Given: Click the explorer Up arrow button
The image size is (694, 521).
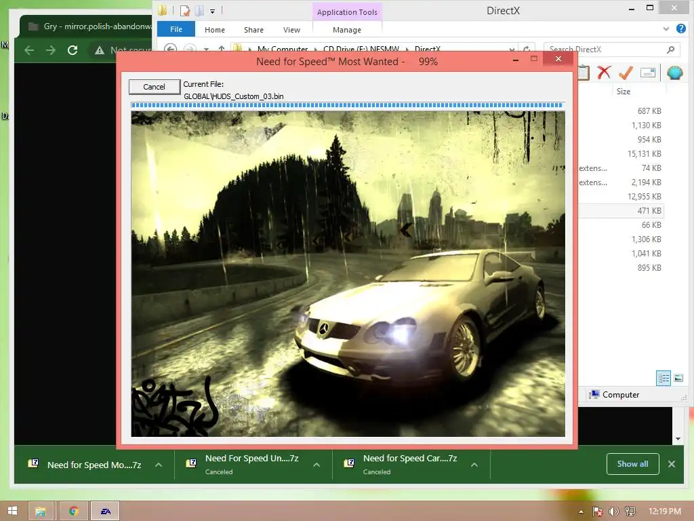Looking at the screenshot, I should 222,49.
